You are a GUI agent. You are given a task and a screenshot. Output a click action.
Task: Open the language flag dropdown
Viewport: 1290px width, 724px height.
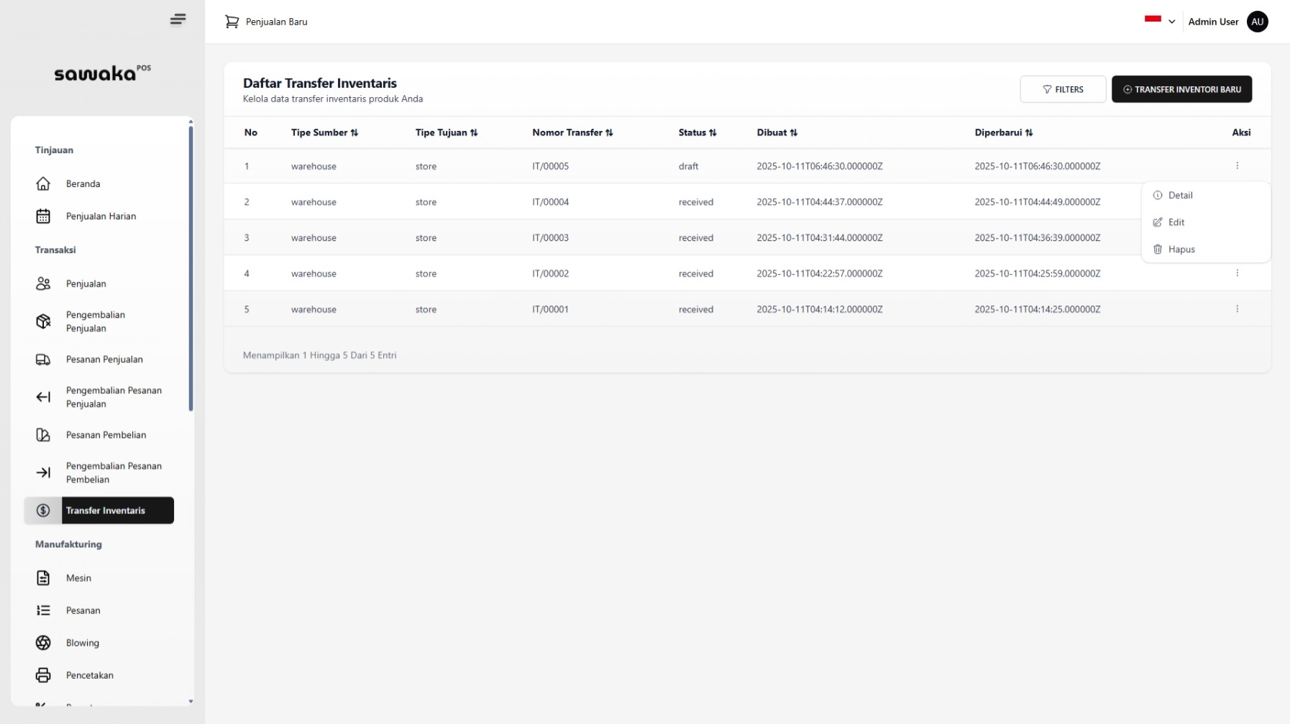[1159, 22]
